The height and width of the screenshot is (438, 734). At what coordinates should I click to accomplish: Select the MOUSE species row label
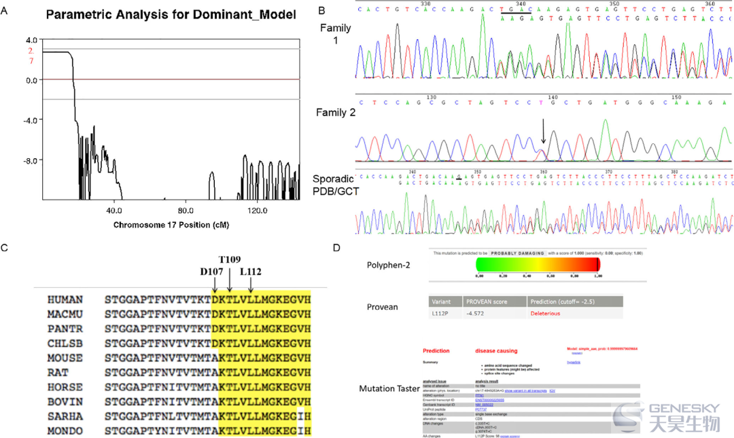pos(65,358)
